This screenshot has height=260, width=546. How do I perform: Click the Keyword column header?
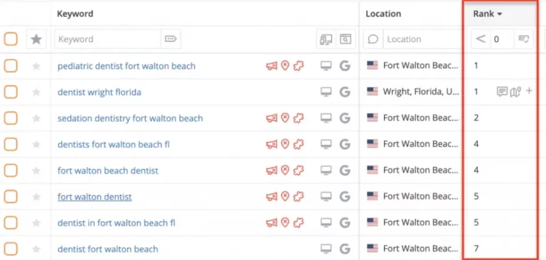pyautogui.click(x=75, y=14)
